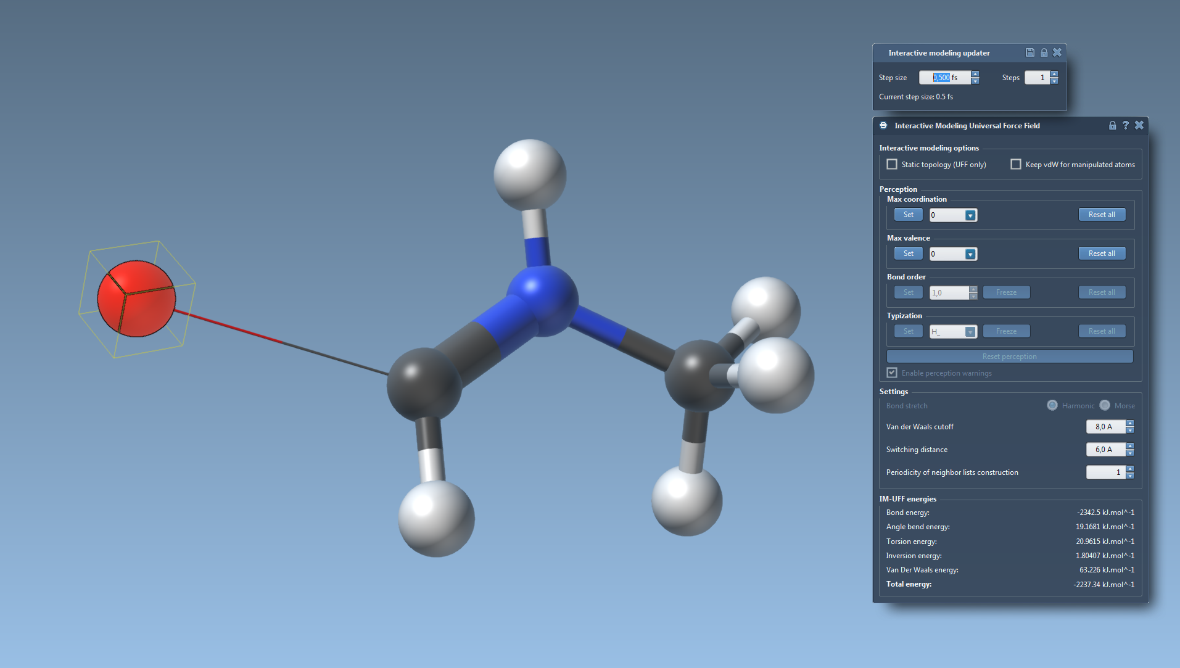This screenshot has width=1180, height=668.
Task: Open the Max coordination dropdown
Action: 970,215
